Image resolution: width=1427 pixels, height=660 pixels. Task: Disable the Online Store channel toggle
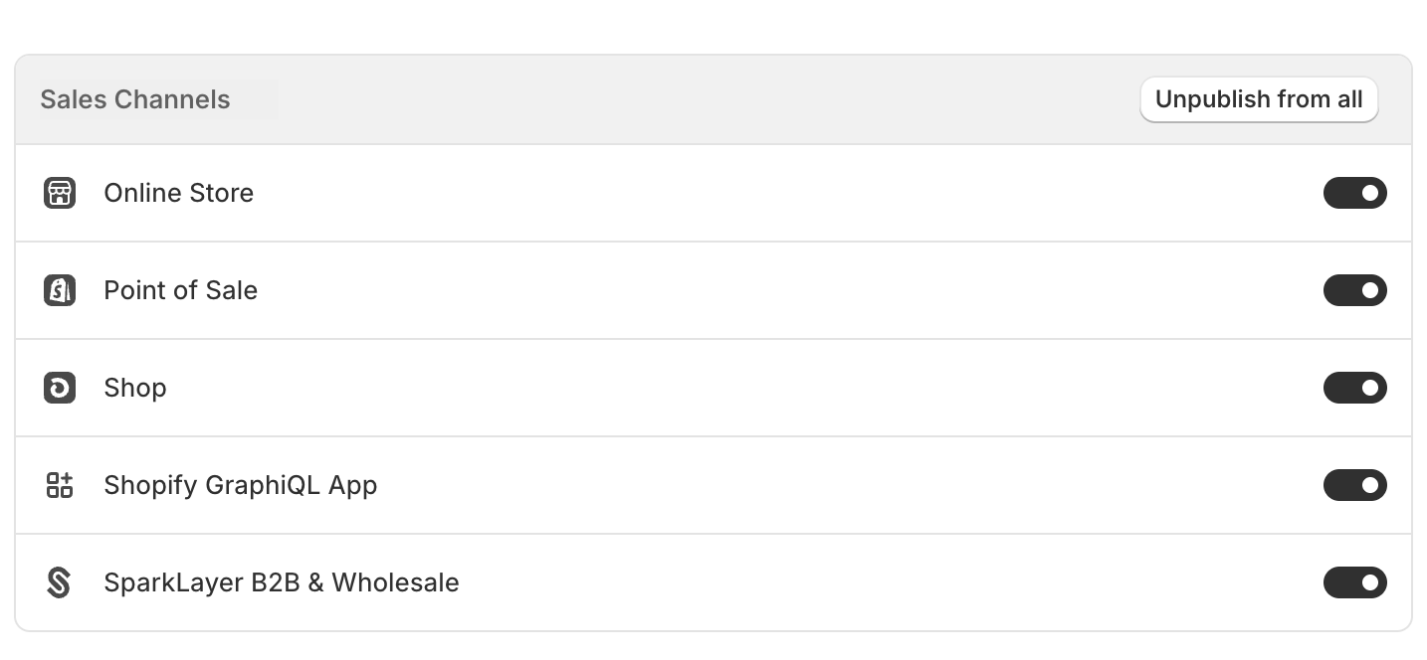(x=1354, y=193)
